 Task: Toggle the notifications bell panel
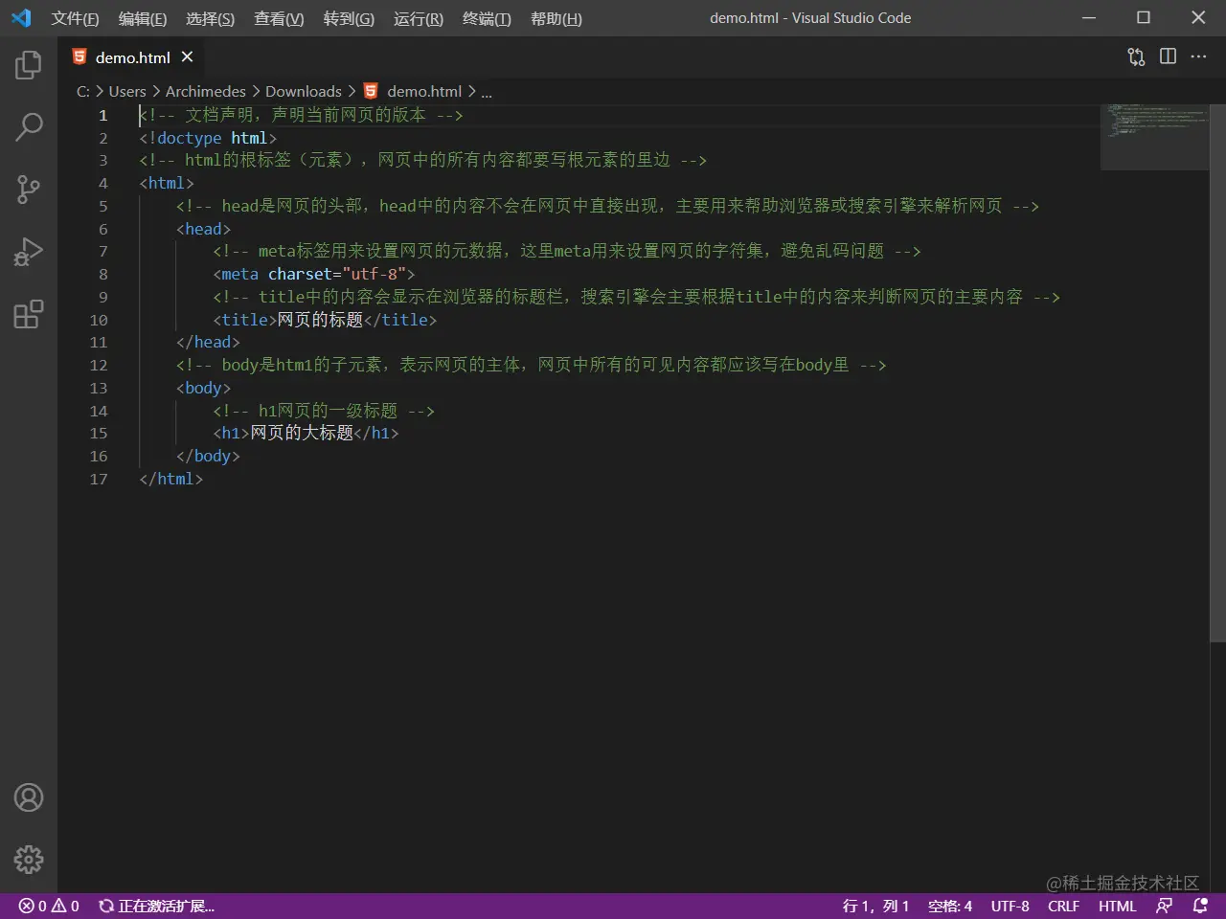tap(1203, 906)
